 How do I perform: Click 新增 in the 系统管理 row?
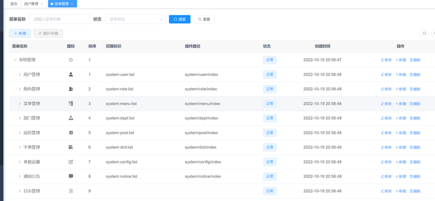pyautogui.click(x=401, y=60)
